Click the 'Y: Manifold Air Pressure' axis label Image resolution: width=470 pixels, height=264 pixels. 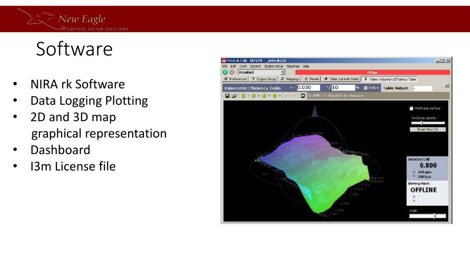(x=343, y=96)
